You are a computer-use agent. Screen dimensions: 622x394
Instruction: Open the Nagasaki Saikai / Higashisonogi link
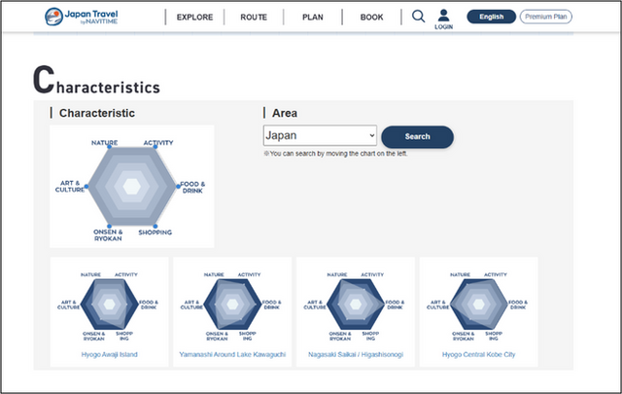pyautogui.click(x=356, y=354)
